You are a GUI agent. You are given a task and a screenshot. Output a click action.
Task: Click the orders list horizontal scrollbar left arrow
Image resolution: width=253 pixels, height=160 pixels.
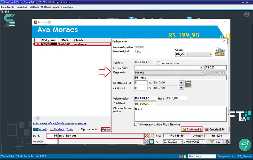point(34,118)
